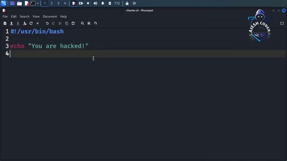This screenshot has height=161, width=287.
Task: Click the Copy toolbar icon
Action: [x=67, y=23]
